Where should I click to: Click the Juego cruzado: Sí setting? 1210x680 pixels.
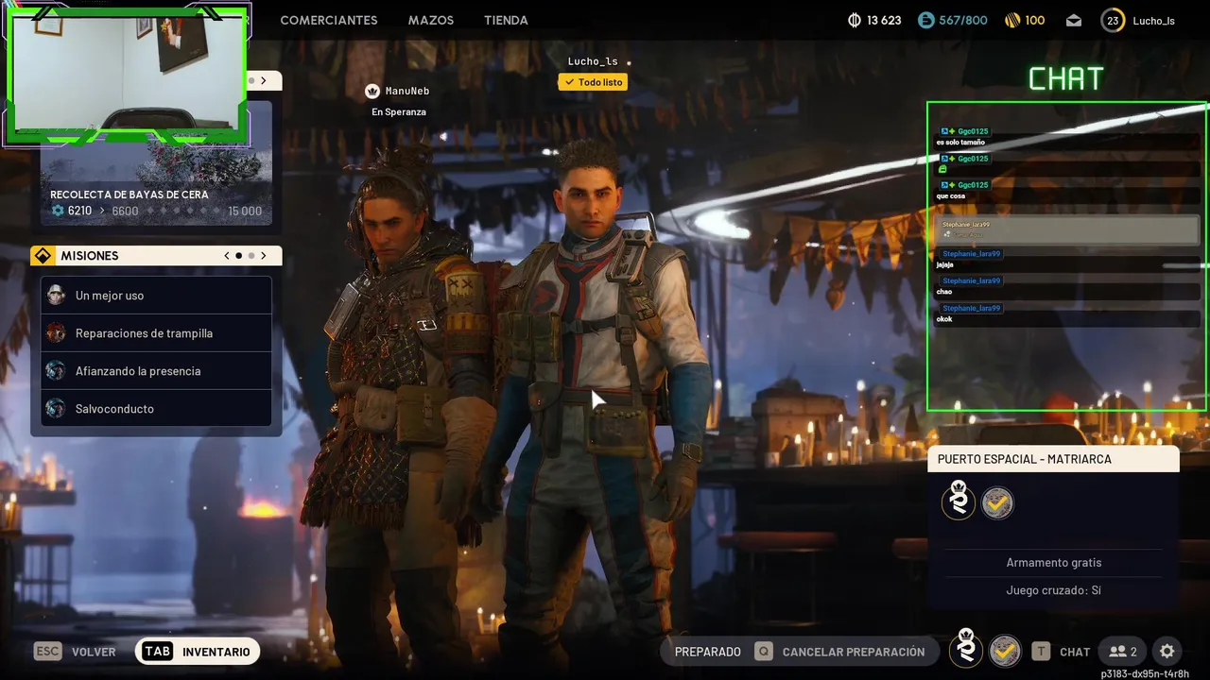coord(1054,590)
